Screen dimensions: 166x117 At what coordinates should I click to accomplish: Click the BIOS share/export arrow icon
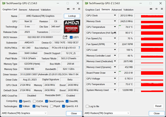click(65, 37)
